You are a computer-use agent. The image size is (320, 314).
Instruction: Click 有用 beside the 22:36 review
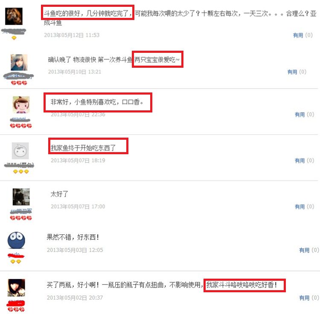300,115
